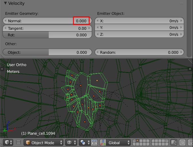
Task: Open the Object Mode dropdown
Action: click(x=43, y=142)
